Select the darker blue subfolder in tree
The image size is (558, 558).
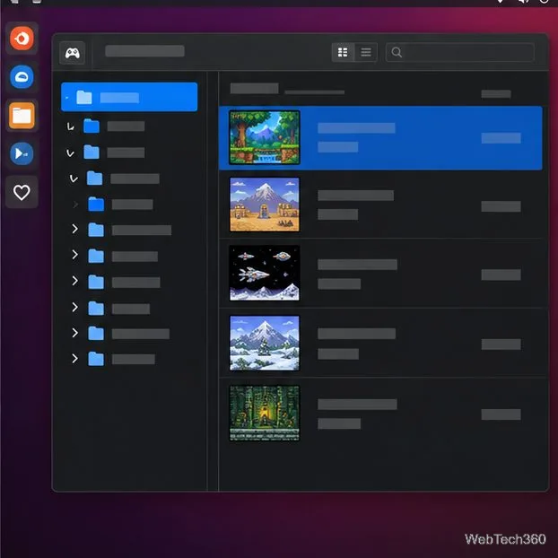[x=96, y=204]
